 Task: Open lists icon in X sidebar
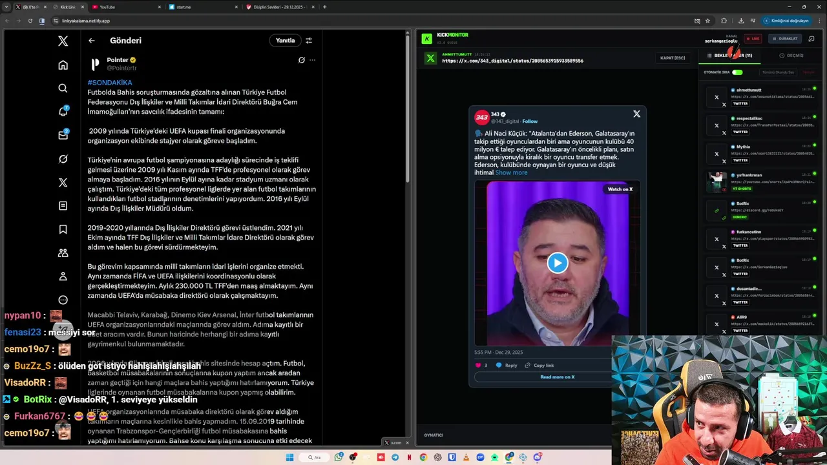coord(63,206)
